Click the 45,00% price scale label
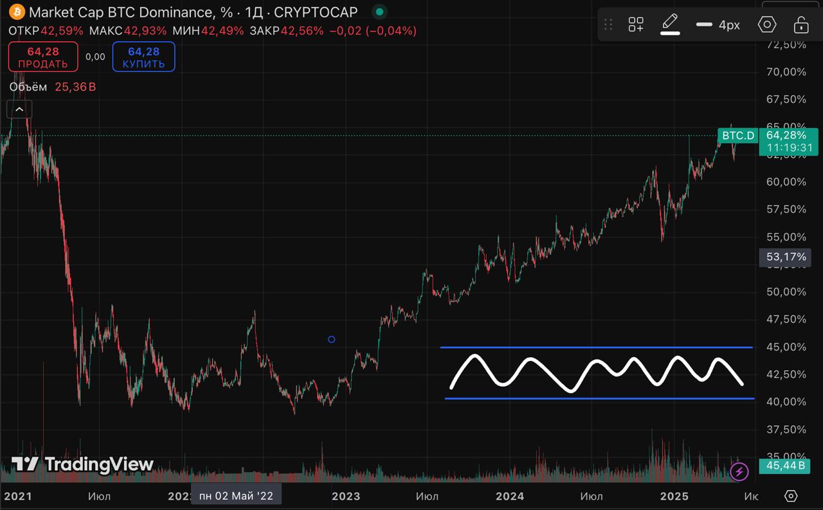The width and height of the screenshot is (823, 510). tap(786, 347)
